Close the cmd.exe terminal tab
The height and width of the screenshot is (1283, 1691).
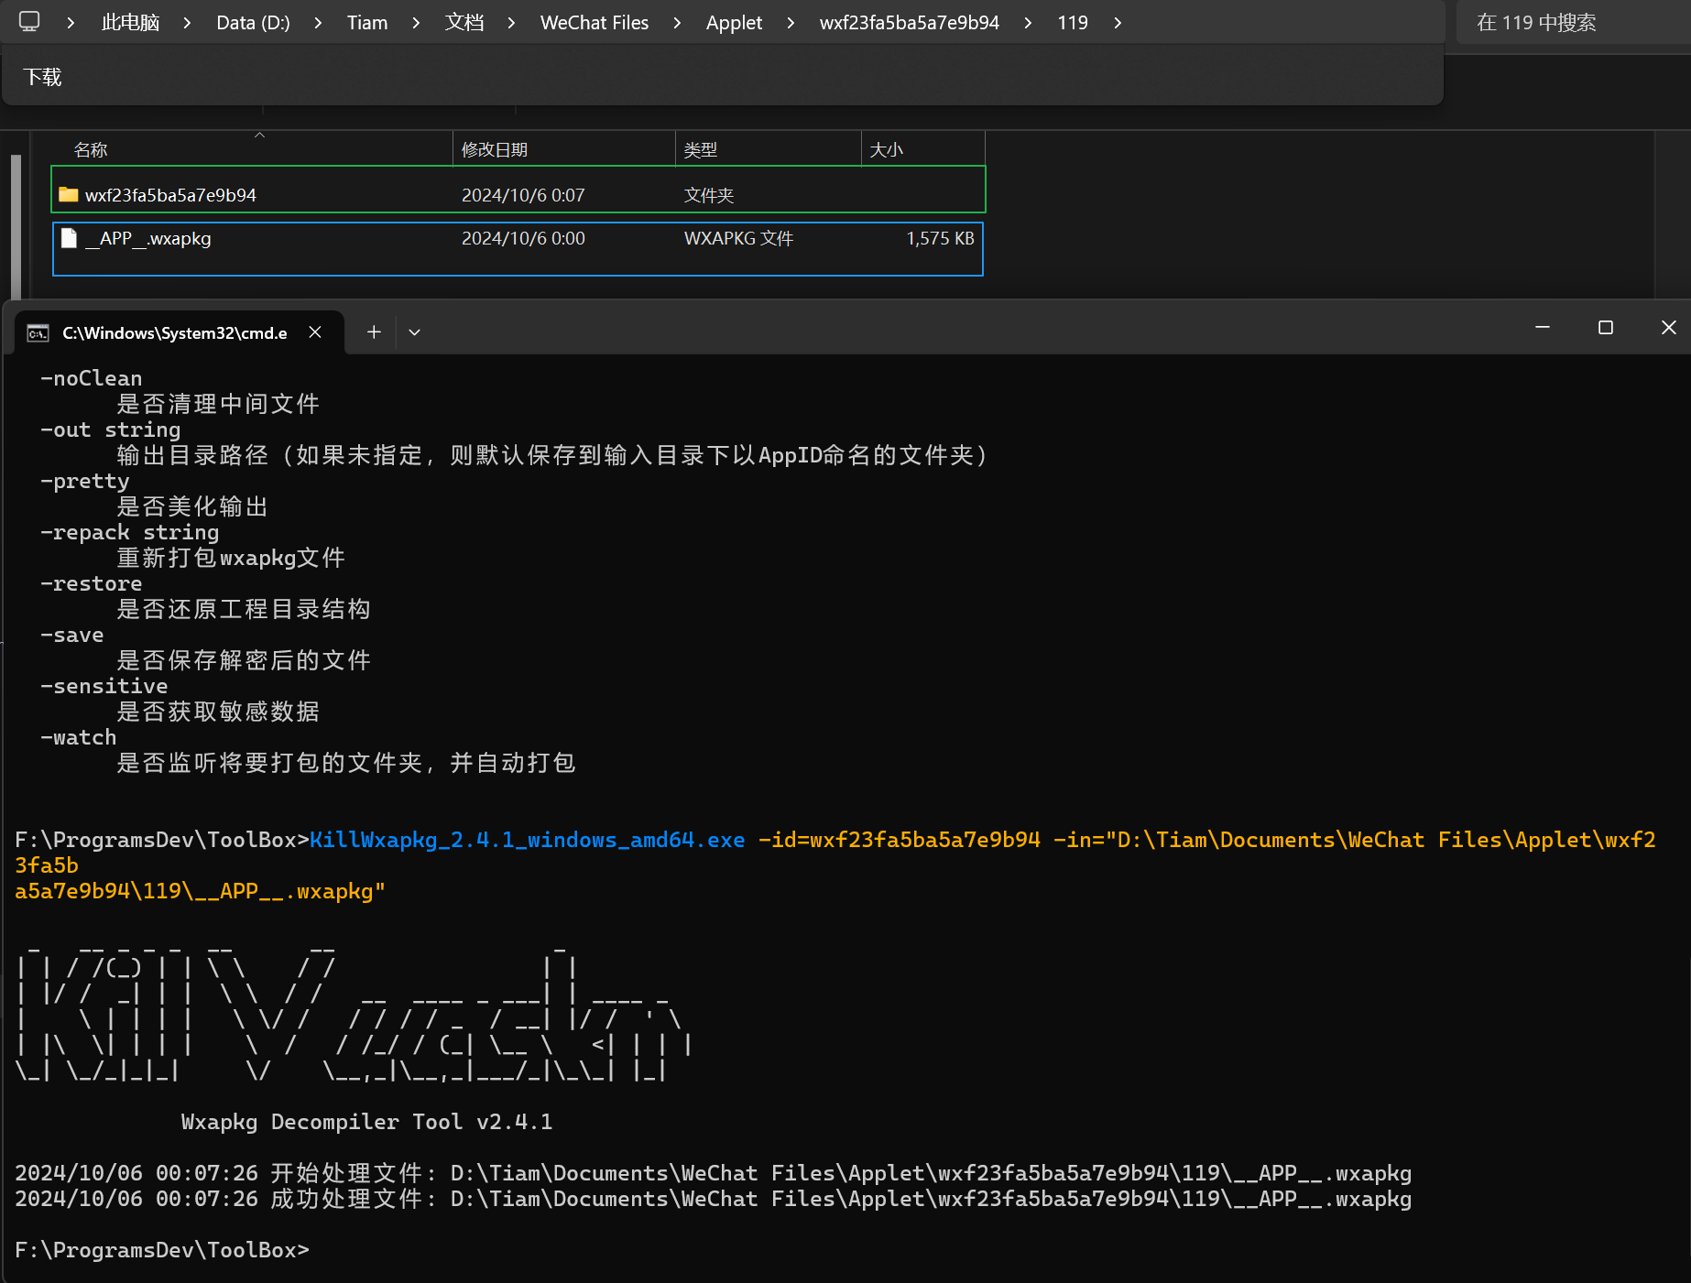pyautogui.click(x=315, y=332)
